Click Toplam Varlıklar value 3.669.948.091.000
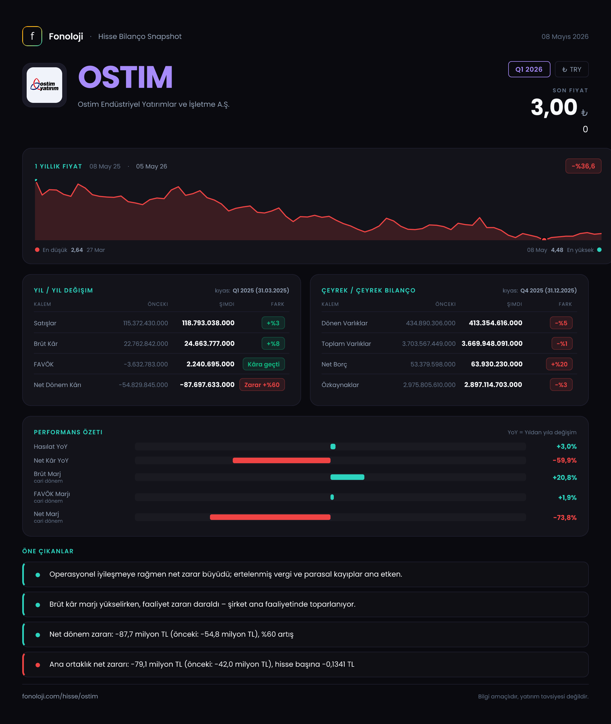Screen dimensions: 611x724 click(x=492, y=343)
